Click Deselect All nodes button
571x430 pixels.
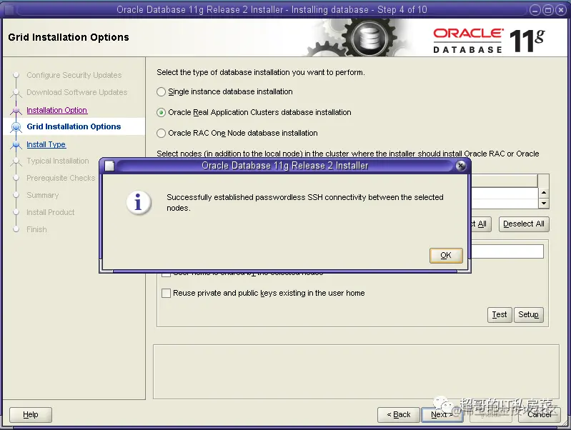(524, 224)
